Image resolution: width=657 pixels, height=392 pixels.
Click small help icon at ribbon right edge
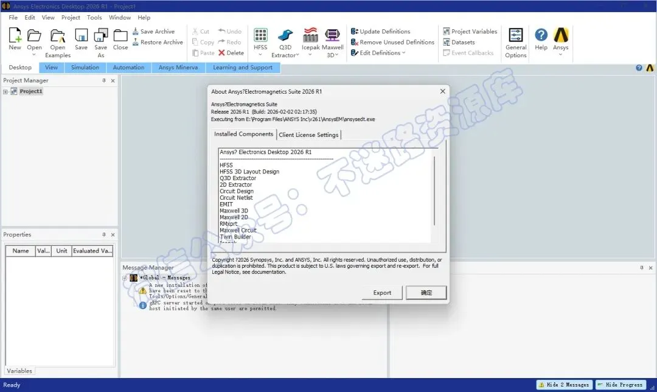pos(639,68)
